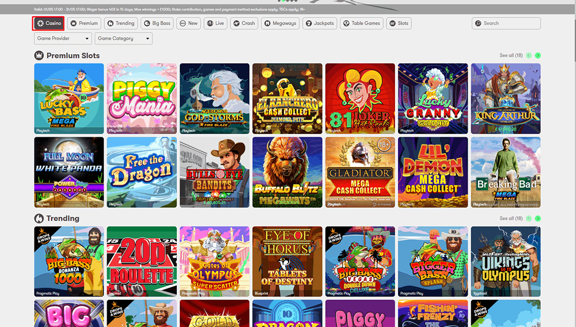Screen dimensions: 576x327
Task: Open Big Bass Bonanza 1000 game
Action: (69, 261)
